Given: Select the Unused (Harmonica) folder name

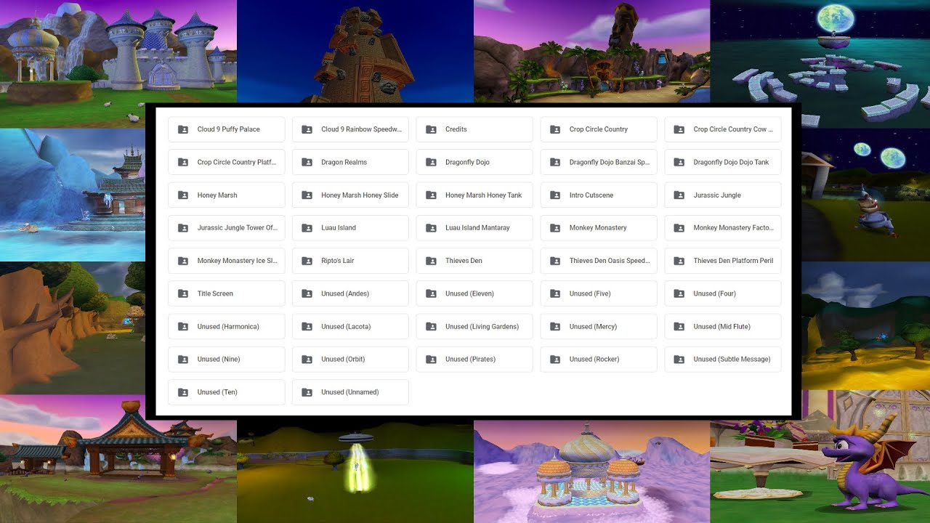Looking at the screenshot, I should click(x=228, y=327).
